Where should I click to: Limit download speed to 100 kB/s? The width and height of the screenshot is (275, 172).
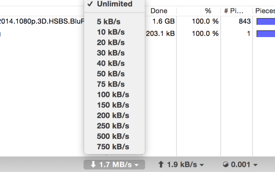[113, 94]
